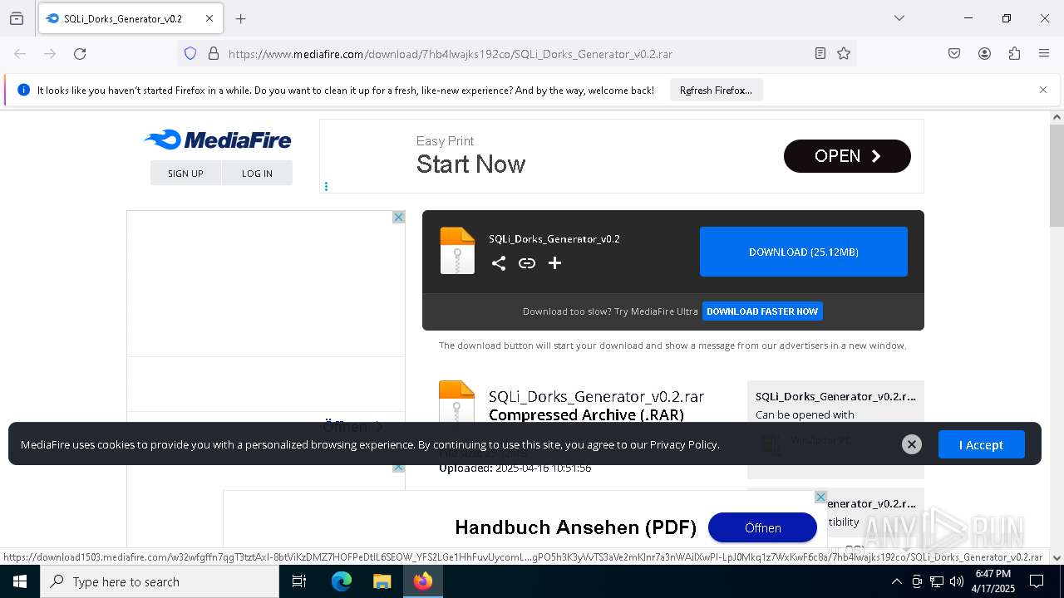Viewport: 1064px width, 598px height.
Task: Click Refresh Firefox button
Action: point(716,90)
